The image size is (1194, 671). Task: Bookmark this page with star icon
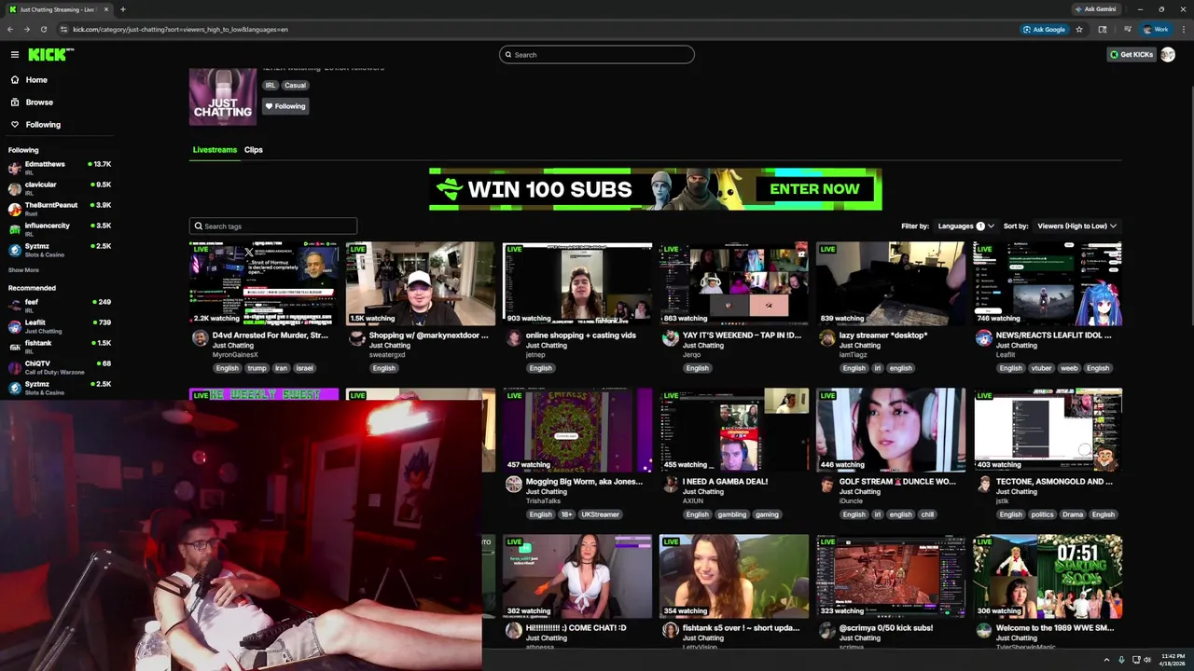click(x=1079, y=29)
